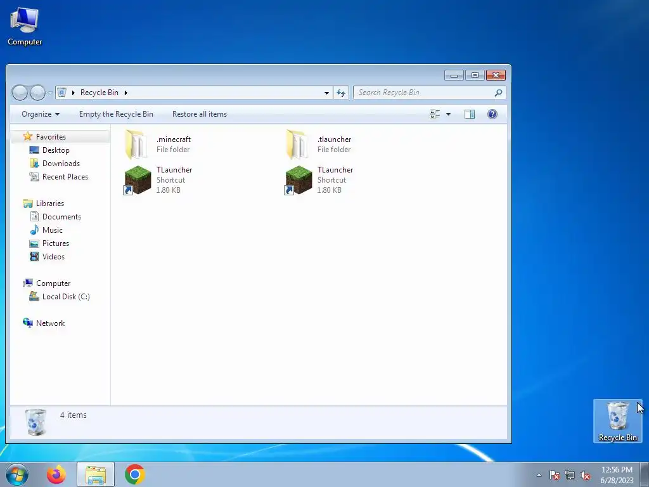Click the Network globe icon
649x487 pixels.
28,323
